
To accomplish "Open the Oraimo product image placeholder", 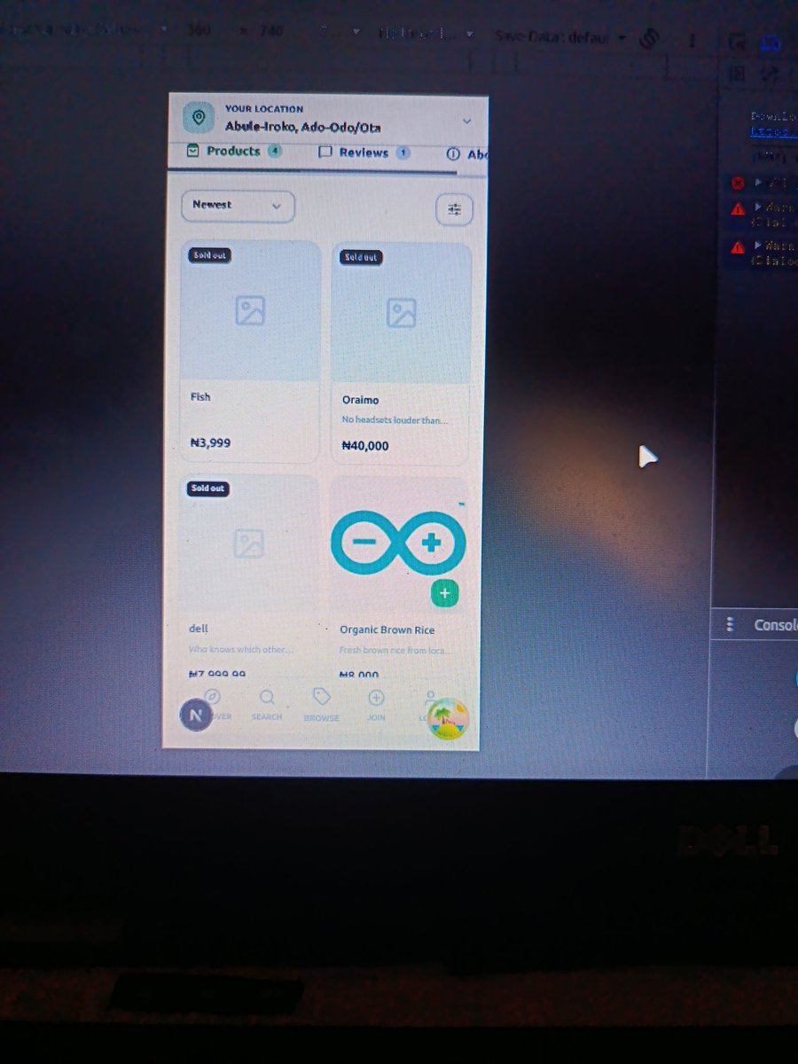I will pos(401,313).
